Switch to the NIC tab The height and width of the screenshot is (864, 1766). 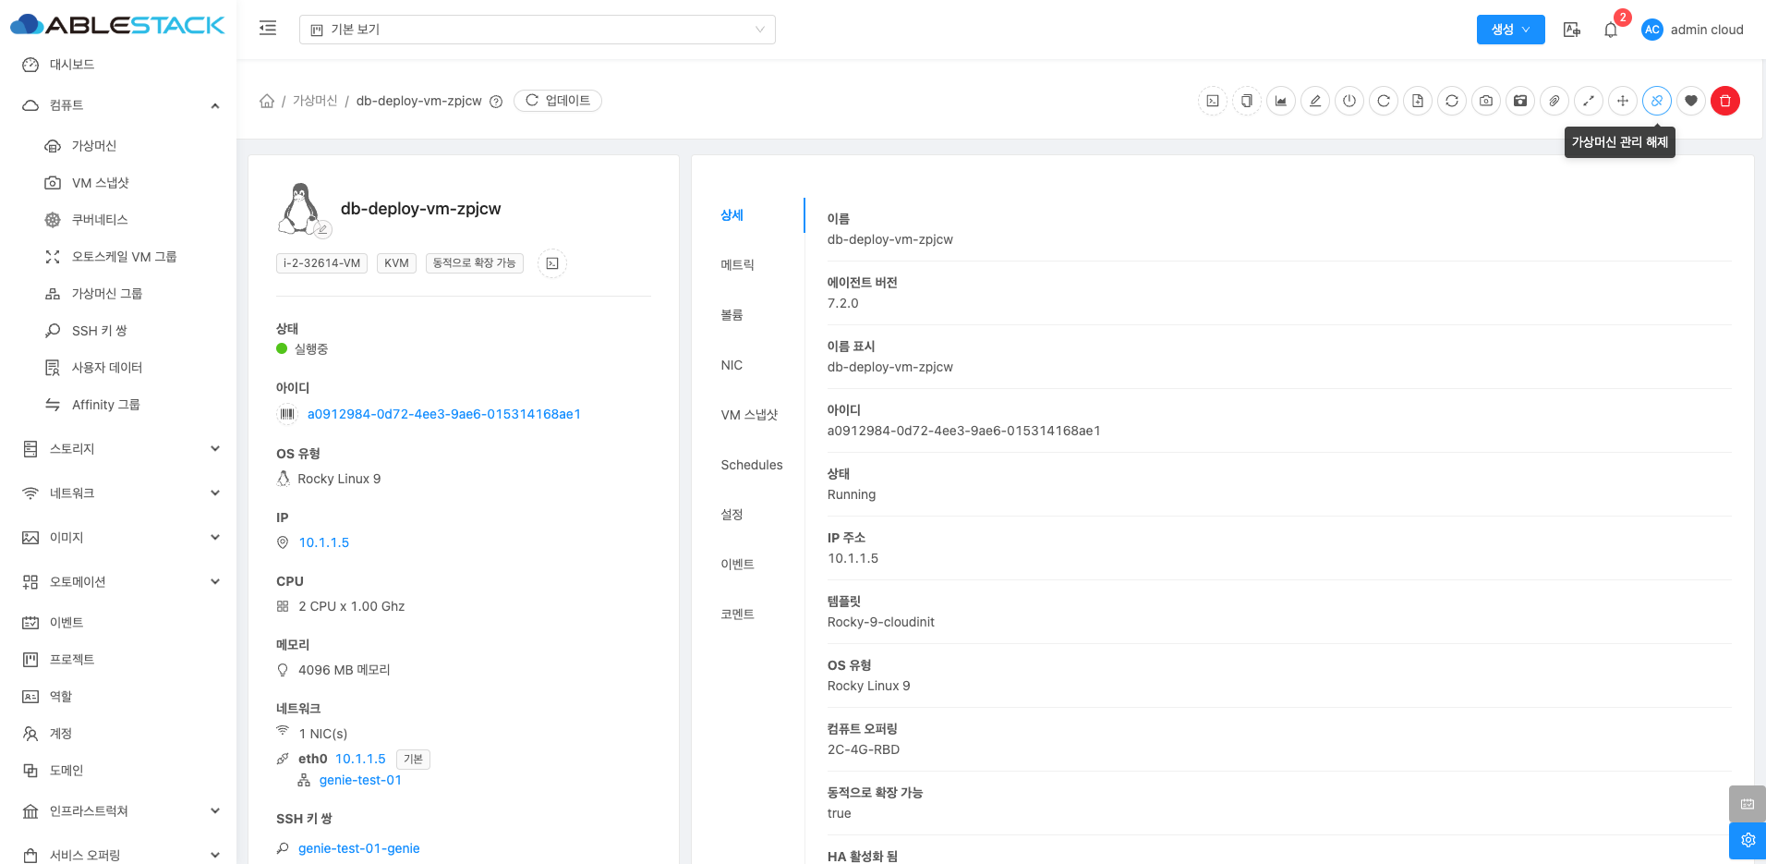732,365
